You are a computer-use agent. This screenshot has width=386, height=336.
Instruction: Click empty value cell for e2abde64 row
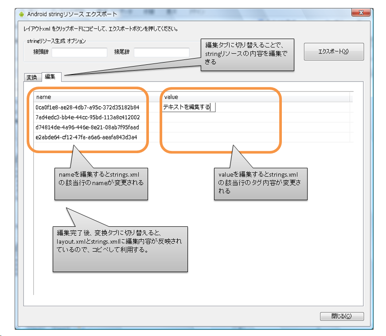tap(255, 137)
